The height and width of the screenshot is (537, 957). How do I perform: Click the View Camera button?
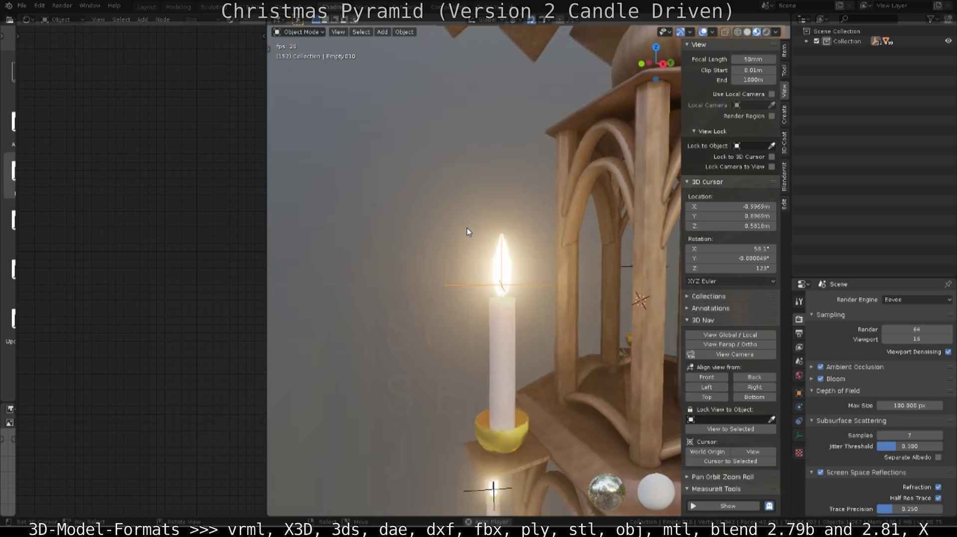tap(735, 355)
